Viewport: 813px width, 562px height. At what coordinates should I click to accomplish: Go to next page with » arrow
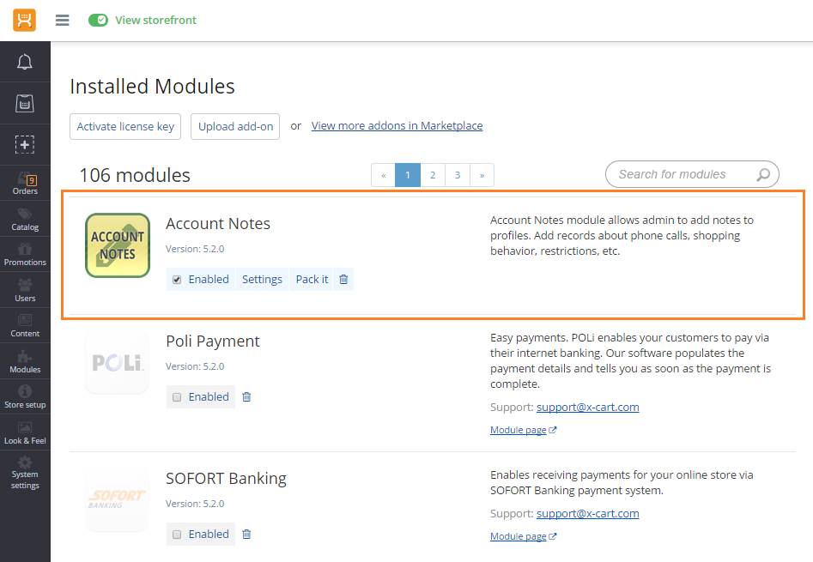point(482,175)
